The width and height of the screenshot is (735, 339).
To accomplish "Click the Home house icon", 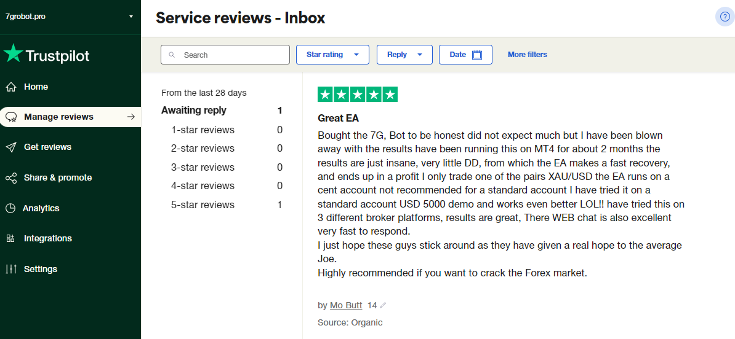I will click(x=10, y=87).
